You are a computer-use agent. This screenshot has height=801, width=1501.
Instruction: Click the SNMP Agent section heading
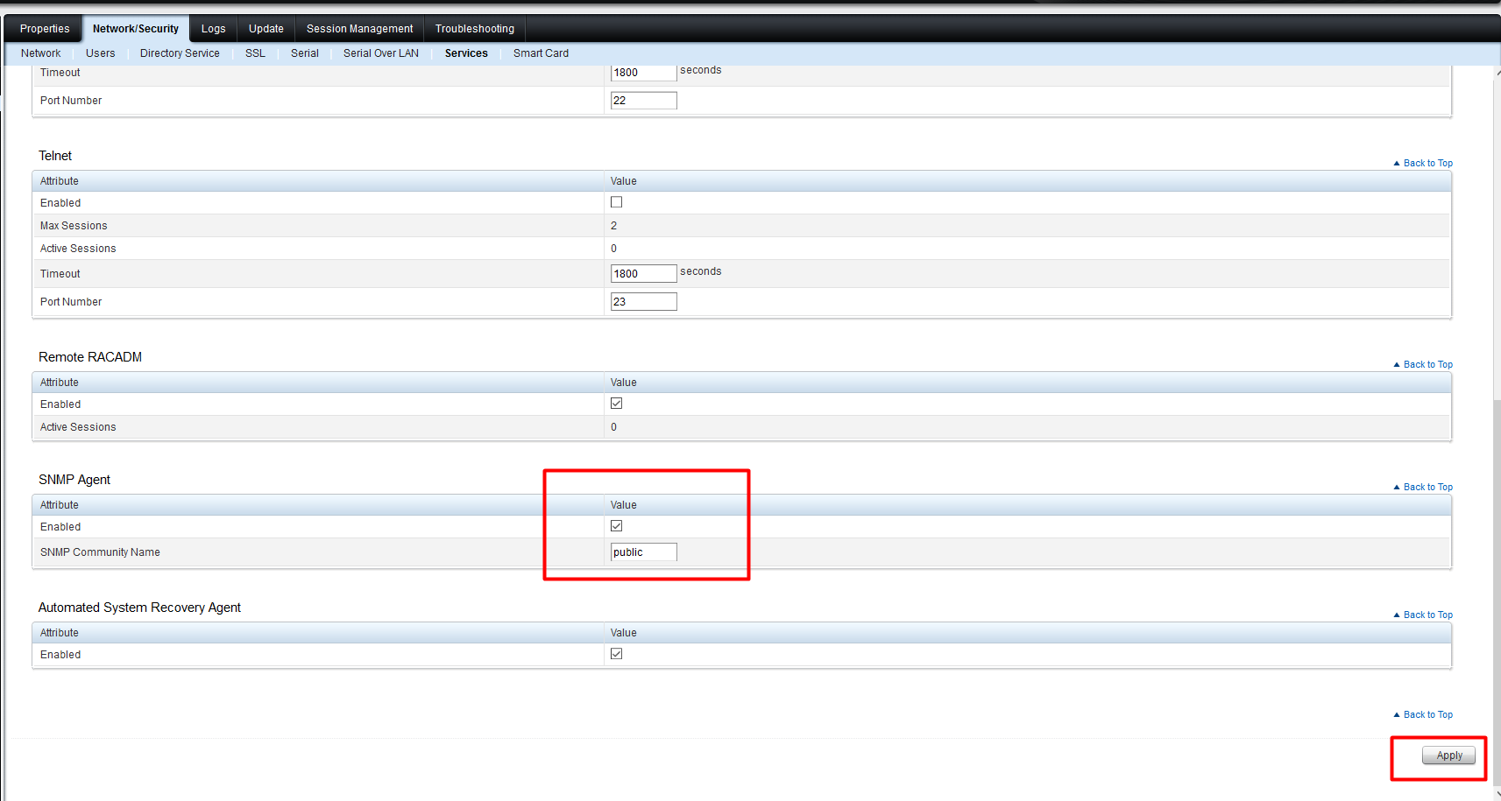tap(74, 480)
